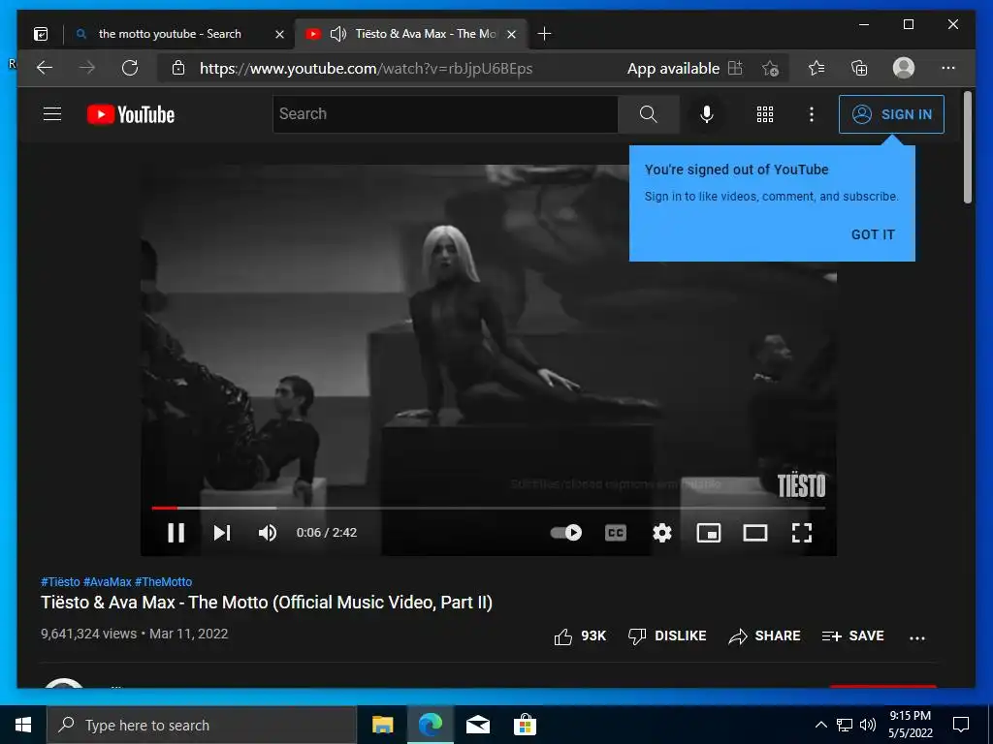
Task: Refresh the current page
Action: (130, 68)
